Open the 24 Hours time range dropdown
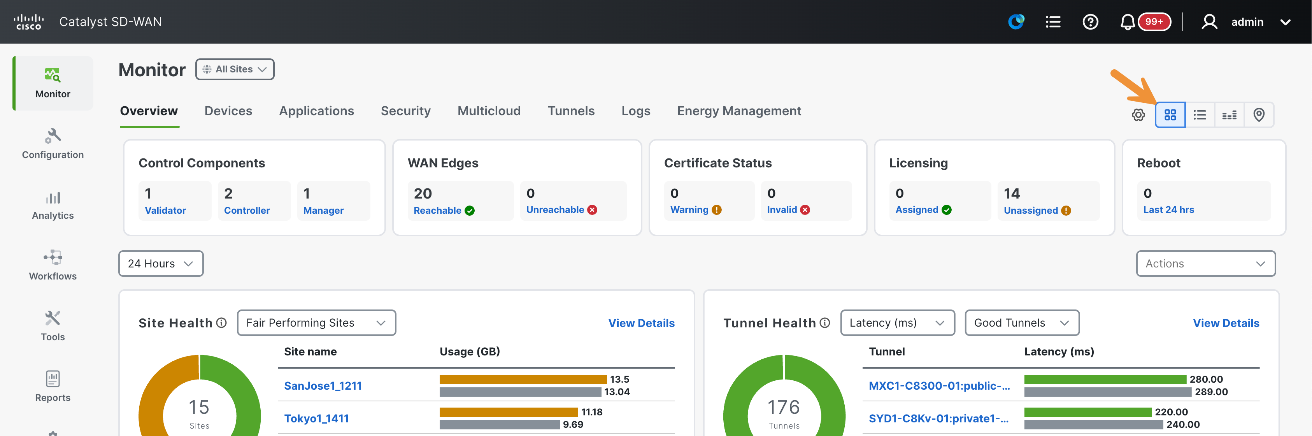Screen dimensions: 1312x436 pos(161,263)
